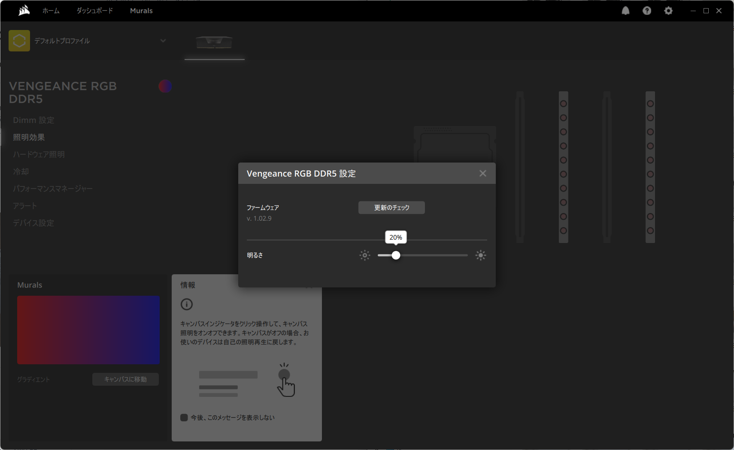The height and width of the screenshot is (450, 734).
Task: Click the firmware update check button
Action: pyautogui.click(x=391, y=207)
